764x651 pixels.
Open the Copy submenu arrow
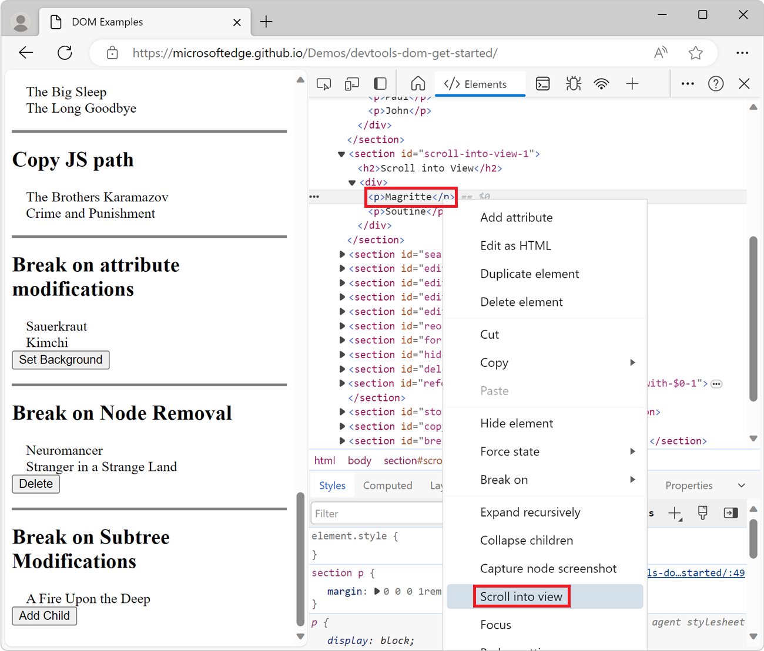[x=632, y=363]
